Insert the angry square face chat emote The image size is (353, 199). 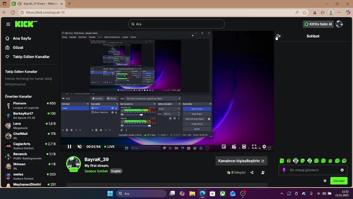[x=289, y=161]
